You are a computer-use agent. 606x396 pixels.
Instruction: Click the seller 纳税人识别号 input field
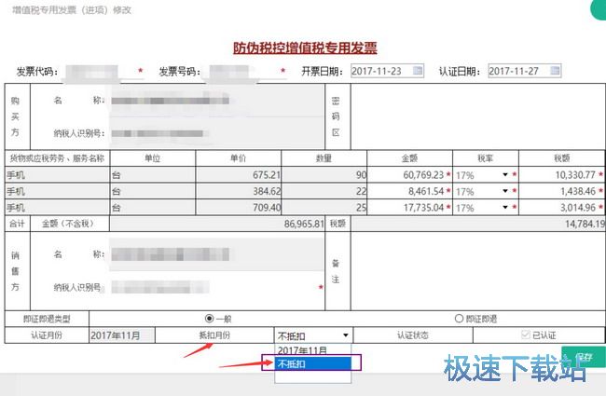coord(214,287)
